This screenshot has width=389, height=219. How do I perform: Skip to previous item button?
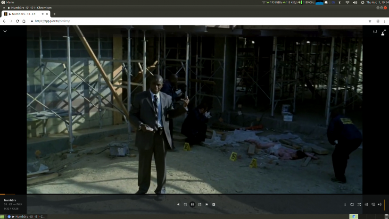click(178, 204)
